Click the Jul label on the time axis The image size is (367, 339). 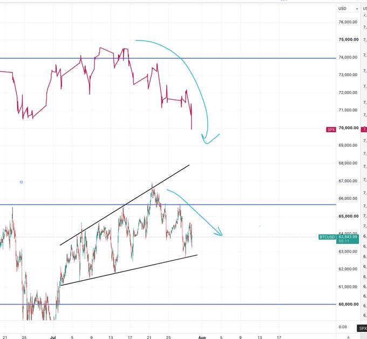coord(53,337)
